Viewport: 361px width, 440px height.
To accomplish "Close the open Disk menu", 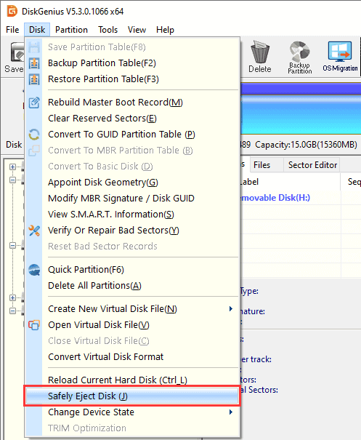I will [x=37, y=30].
